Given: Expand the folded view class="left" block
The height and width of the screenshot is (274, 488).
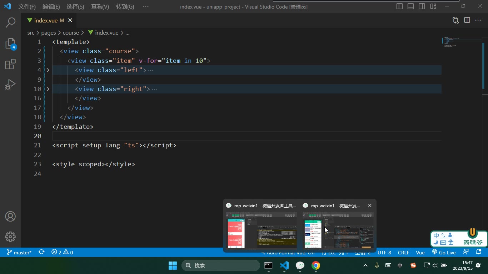Looking at the screenshot, I should 48,70.
